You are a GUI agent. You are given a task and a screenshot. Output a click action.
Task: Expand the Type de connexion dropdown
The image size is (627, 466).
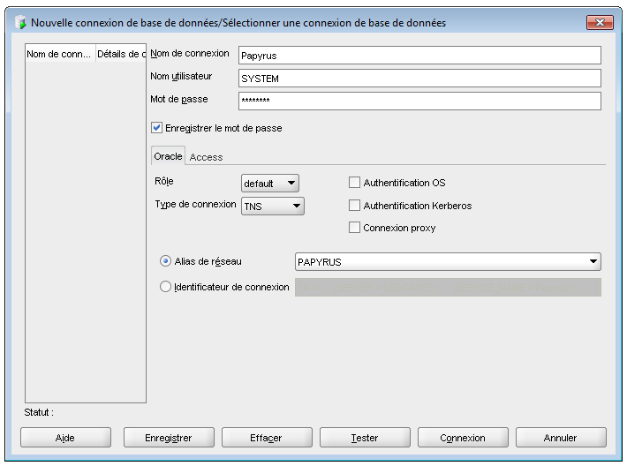point(273,206)
